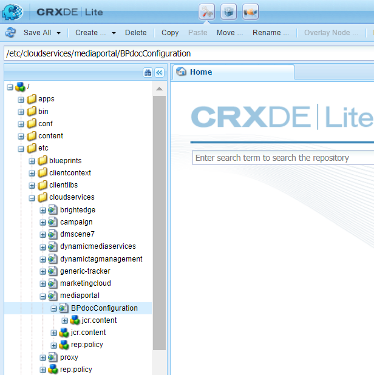
Task: Collapse the etc node
Action: 21,149
